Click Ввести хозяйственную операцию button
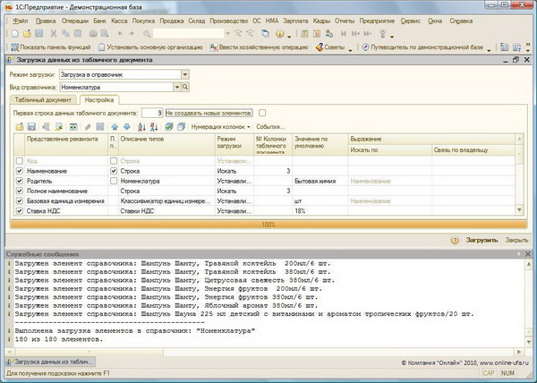537x383 pixels. click(x=259, y=47)
